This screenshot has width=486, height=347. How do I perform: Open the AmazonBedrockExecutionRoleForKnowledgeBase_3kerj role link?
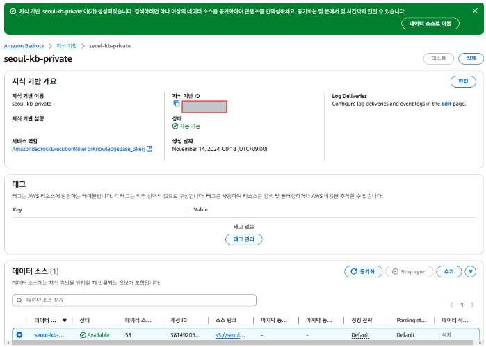(78, 149)
